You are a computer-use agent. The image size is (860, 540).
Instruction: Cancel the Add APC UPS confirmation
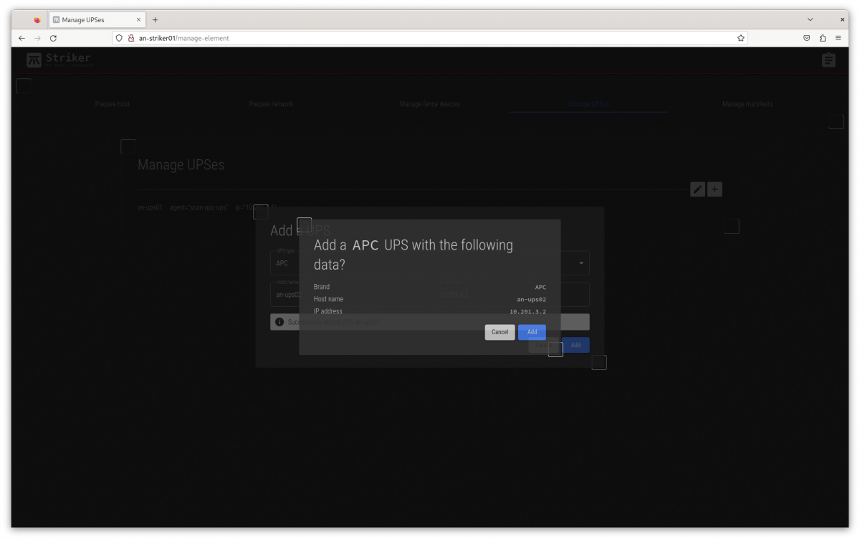[x=500, y=332]
